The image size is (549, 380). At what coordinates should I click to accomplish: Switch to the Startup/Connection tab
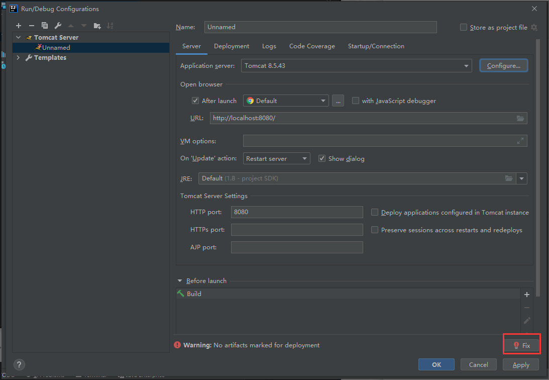click(x=376, y=46)
